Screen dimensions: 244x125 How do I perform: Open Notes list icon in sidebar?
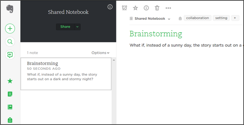tap(10, 94)
